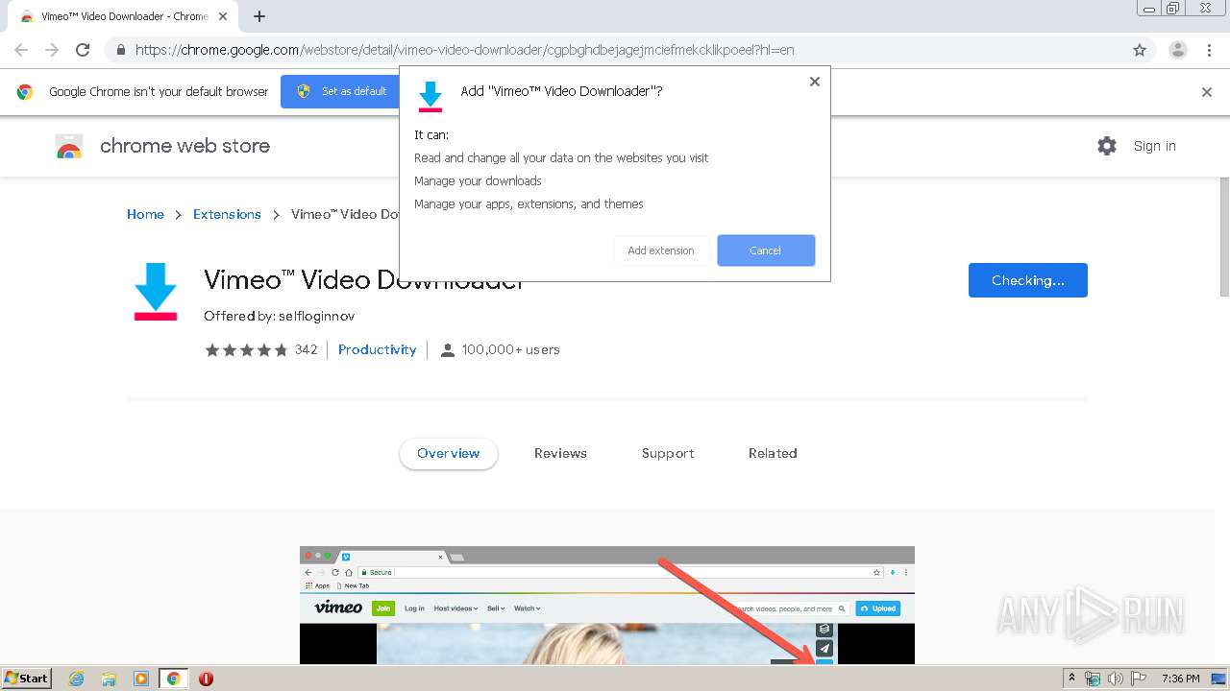Screen dimensions: 1230x691
Task: Click 'Offered by: selfloginnov' text
Action: pyautogui.click(x=279, y=316)
